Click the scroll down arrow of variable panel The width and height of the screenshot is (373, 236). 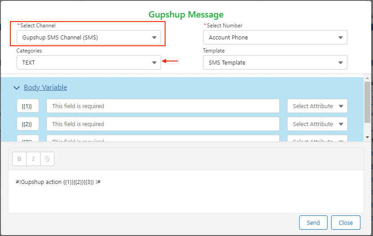pos(367,137)
